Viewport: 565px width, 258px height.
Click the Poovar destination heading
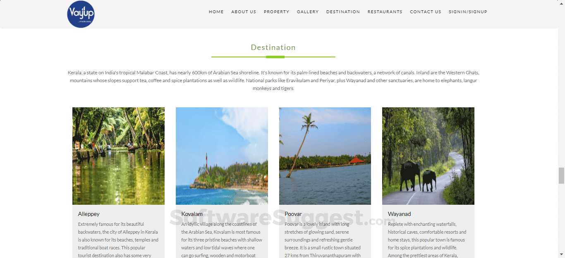pos(293,214)
